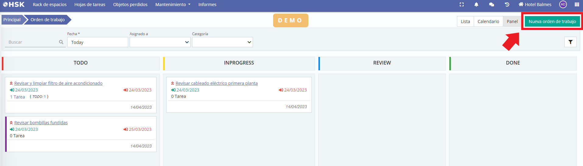Click the AD user avatar
Image resolution: width=583 pixels, height=166 pixels.
[x=563, y=5]
